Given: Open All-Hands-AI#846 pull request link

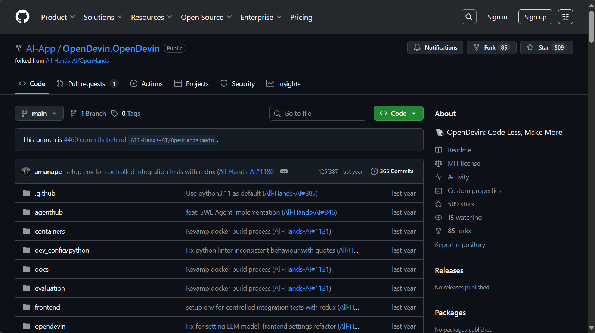Looking at the screenshot, I should pyautogui.click(x=309, y=212).
